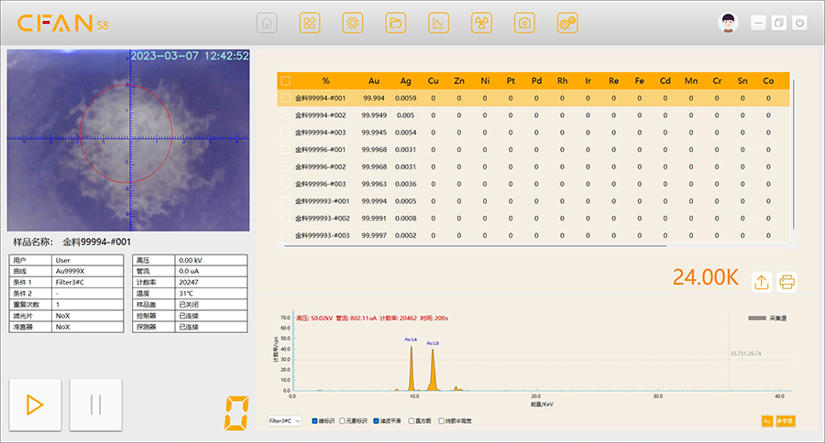Click the Au La peak label in spectrum
The image size is (825, 443).
411,340
